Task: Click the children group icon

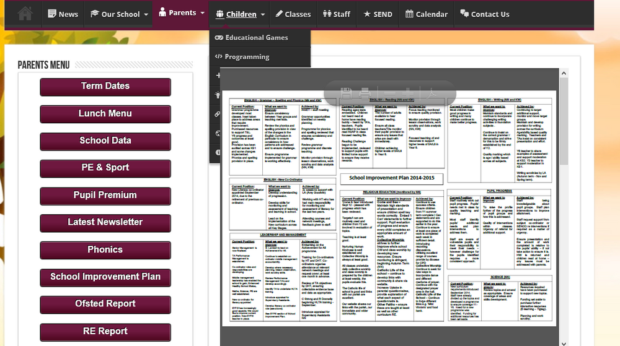Action: 220,14
